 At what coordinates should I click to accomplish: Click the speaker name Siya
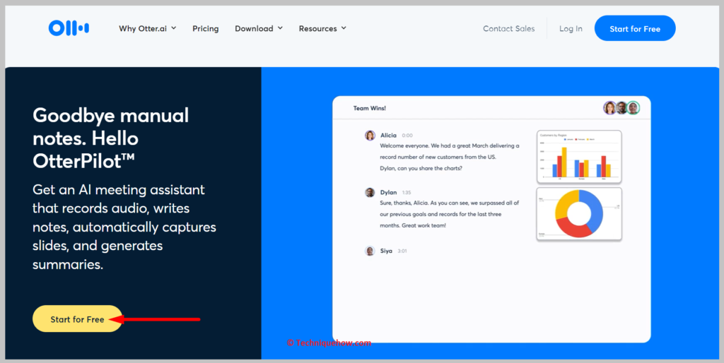point(386,251)
